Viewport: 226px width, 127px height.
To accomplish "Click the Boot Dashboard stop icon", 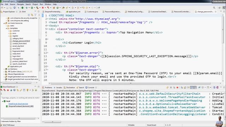I will pos(8,90).
